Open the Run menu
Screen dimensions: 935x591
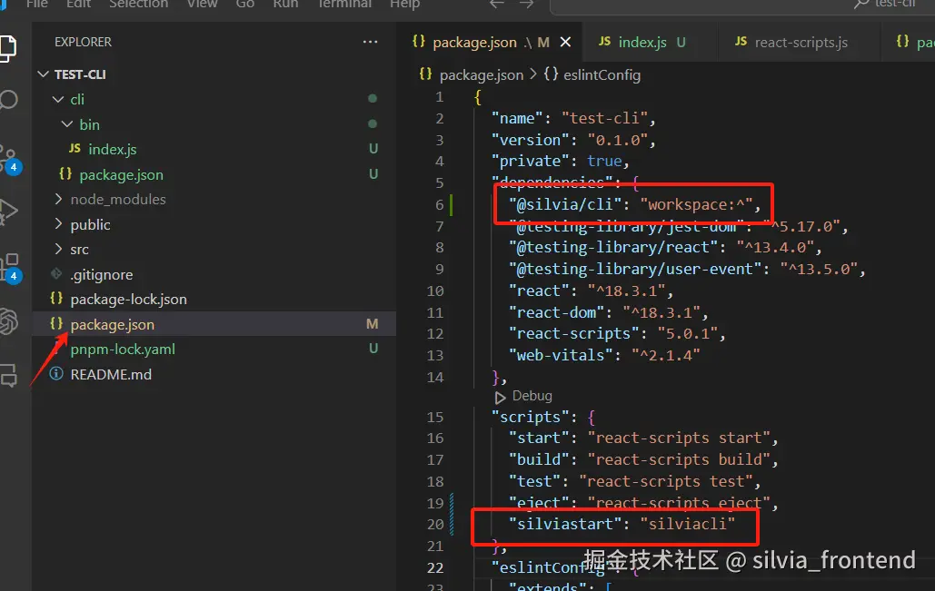coord(285,5)
